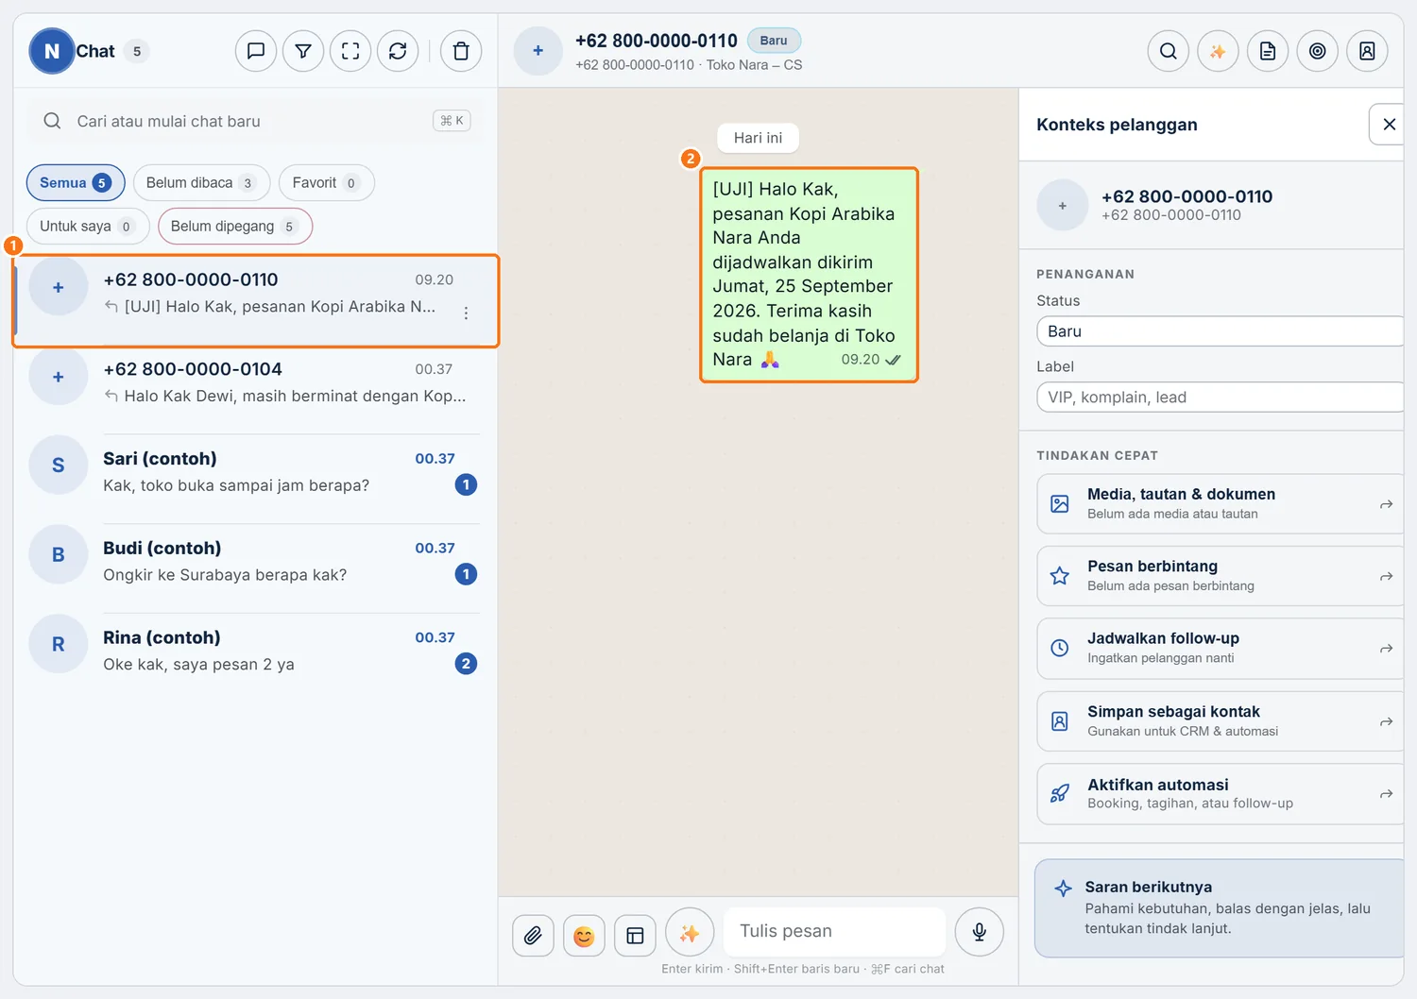Click the new chat bubble icon
Viewport: 1417px width, 999px height.
tap(256, 51)
